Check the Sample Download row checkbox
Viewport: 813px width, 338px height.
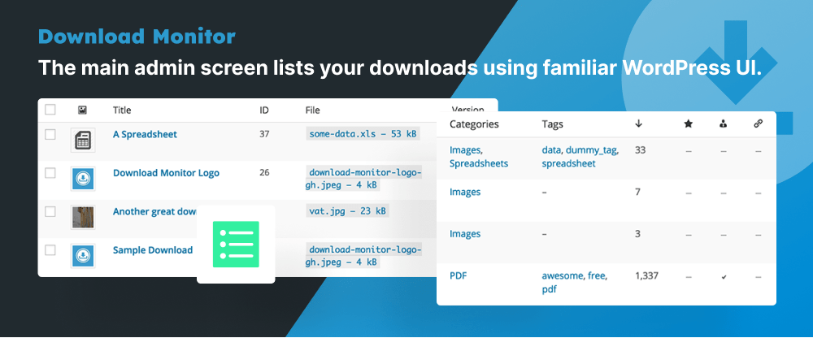50,250
